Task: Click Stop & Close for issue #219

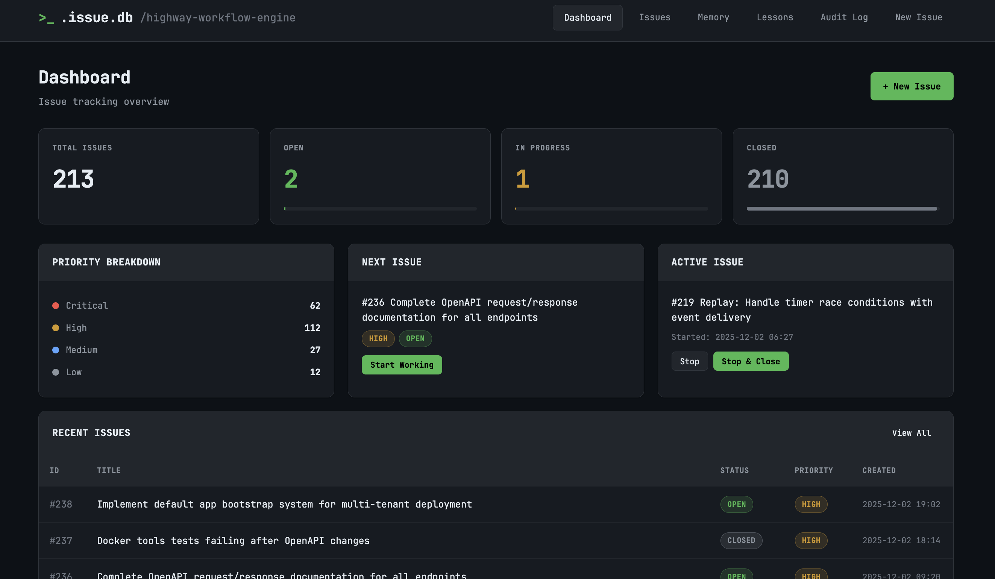Action: tap(750, 361)
